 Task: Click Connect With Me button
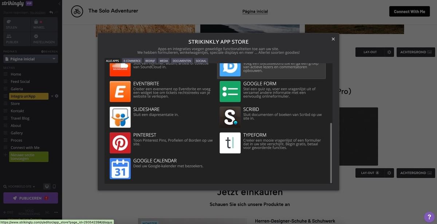[x=409, y=12]
